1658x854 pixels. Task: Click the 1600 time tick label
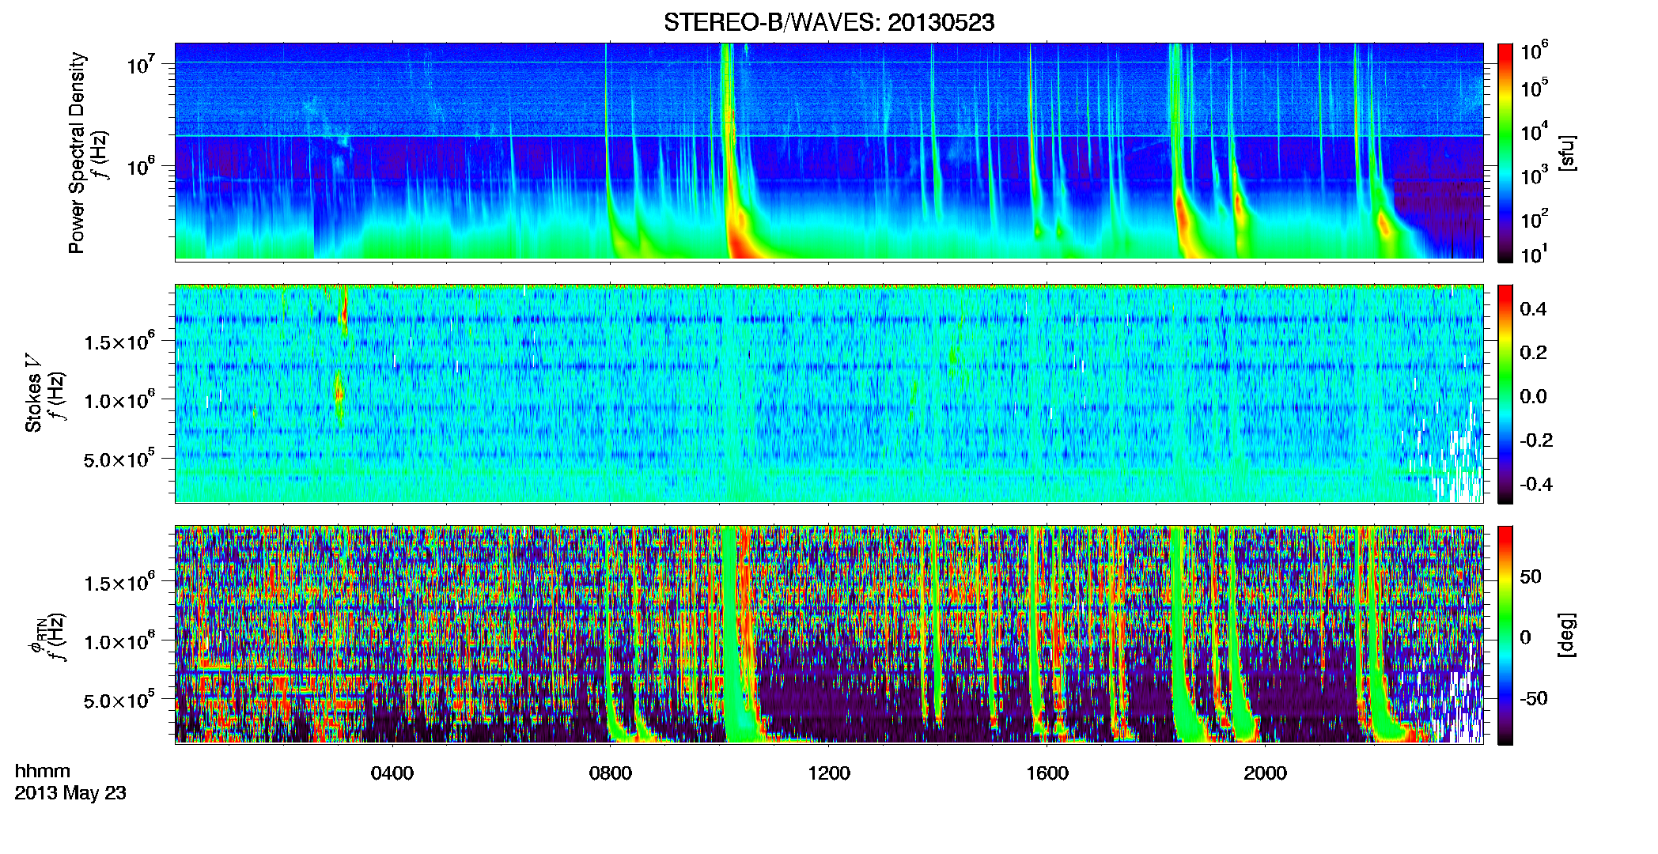pyautogui.click(x=1047, y=773)
